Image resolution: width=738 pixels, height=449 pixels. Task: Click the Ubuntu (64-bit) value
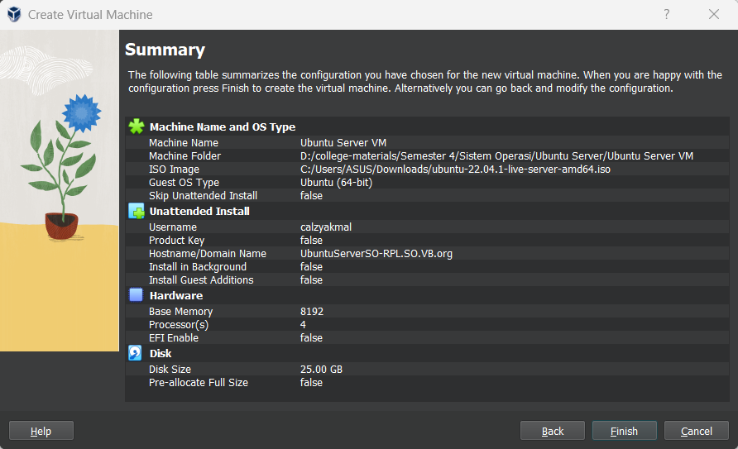[336, 183]
